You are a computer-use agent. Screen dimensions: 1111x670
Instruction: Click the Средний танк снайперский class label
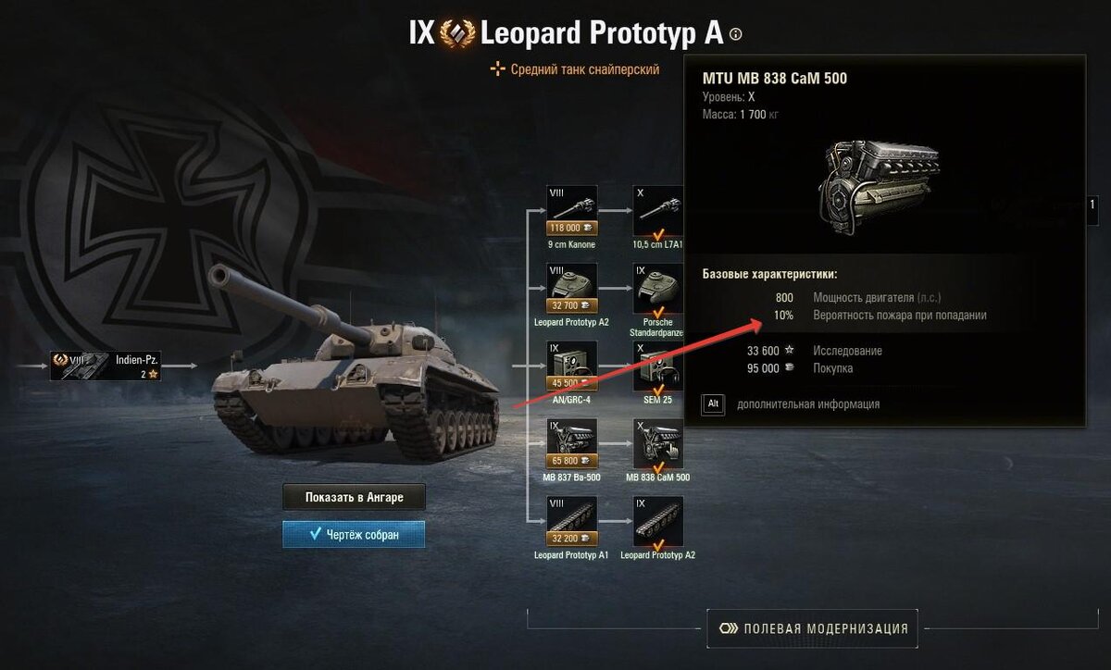click(575, 69)
